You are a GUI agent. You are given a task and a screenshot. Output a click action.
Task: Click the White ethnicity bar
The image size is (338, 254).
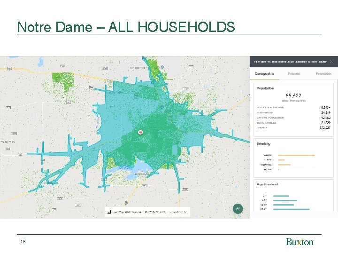click(x=296, y=155)
